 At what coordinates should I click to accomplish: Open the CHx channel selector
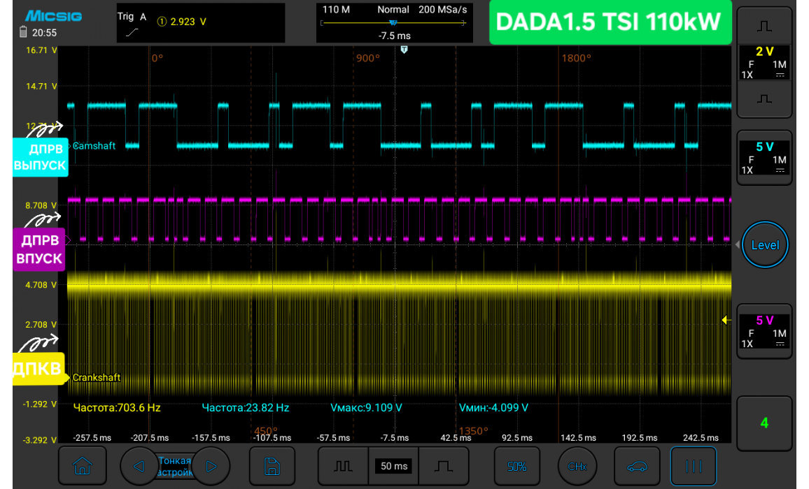tap(577, 465)
